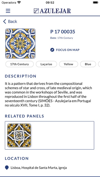Choose the Yellow color tag
Image resolution: width=100 pixels, height=177 pixels.
(69, 64)
